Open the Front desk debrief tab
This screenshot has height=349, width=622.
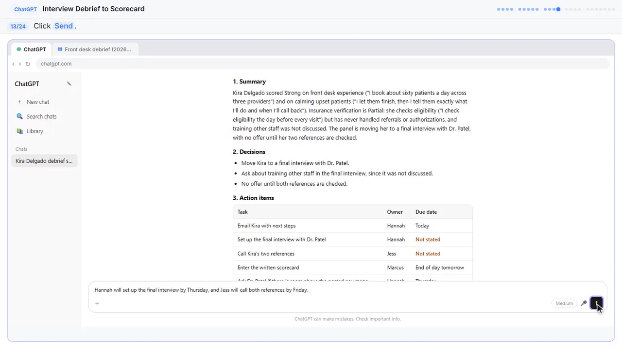pyautogui.click(x=95, y=49)
